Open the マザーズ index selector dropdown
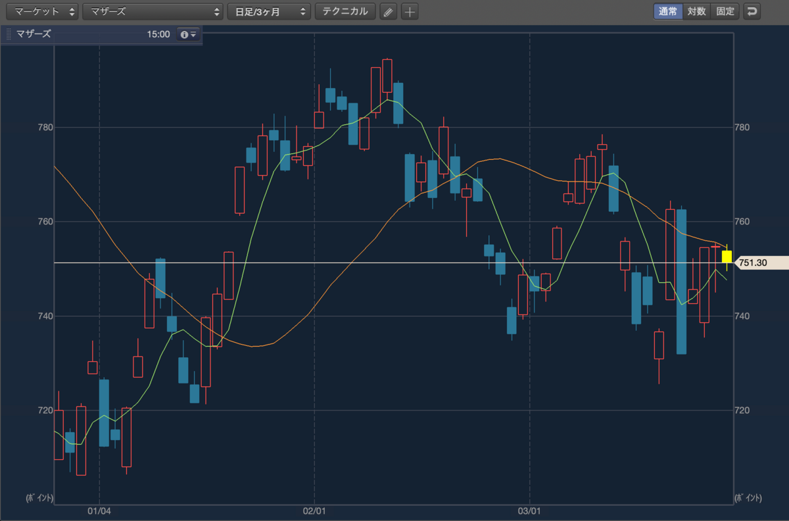The height and width of the screenshot is (521, 789). click(153, 11)
